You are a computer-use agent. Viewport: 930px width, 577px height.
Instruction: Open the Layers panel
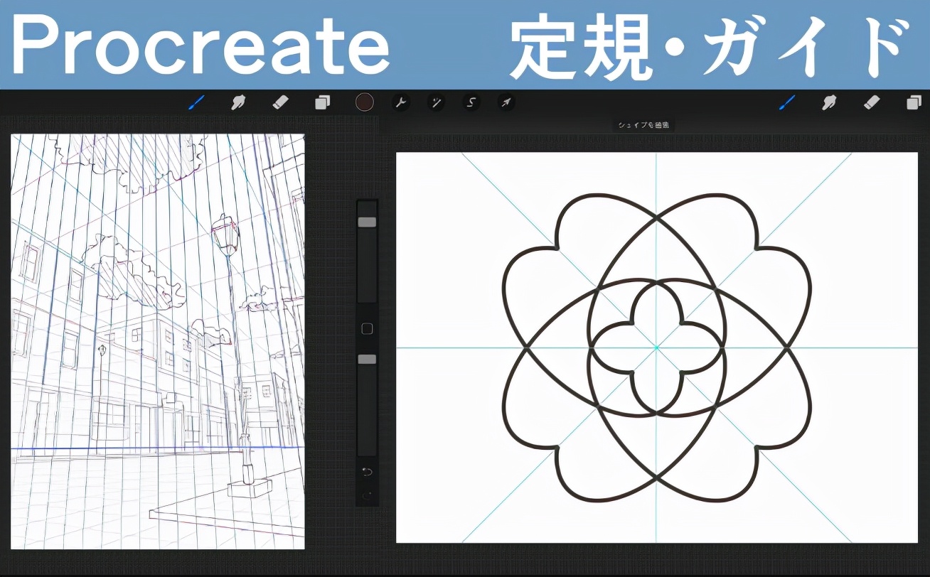(324, 102)
